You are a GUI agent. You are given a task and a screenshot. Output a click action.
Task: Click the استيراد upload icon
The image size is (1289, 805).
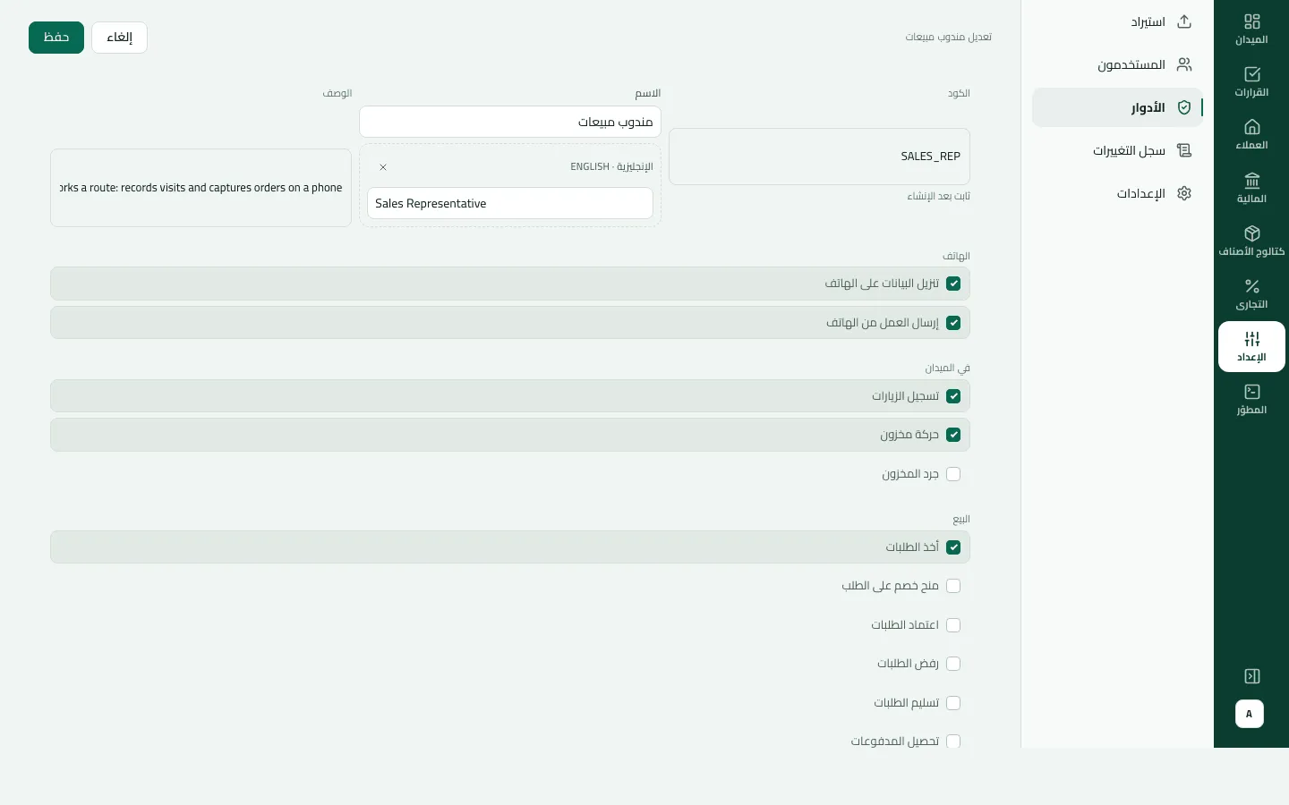[x=1184, y=21]
